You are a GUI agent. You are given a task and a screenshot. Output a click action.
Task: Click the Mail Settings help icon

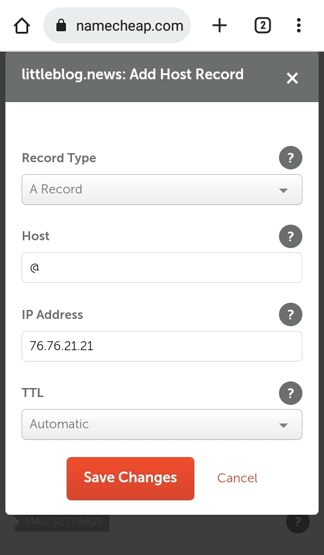coord(298,521)
